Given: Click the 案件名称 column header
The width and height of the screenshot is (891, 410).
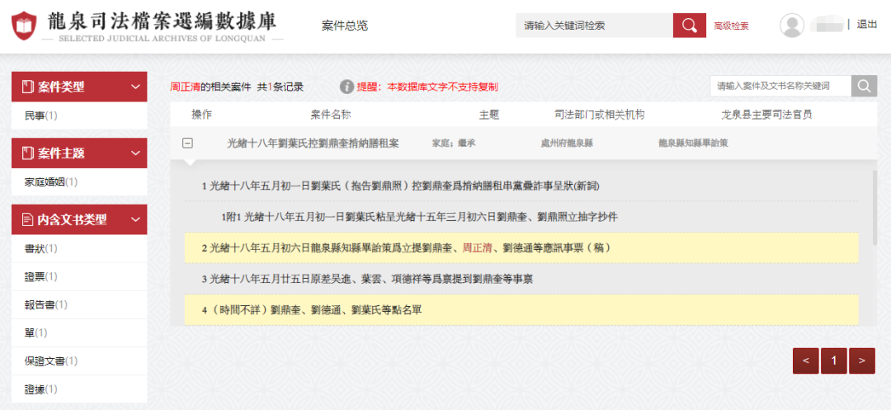Looking at the screenshot, I should (330, 115).
